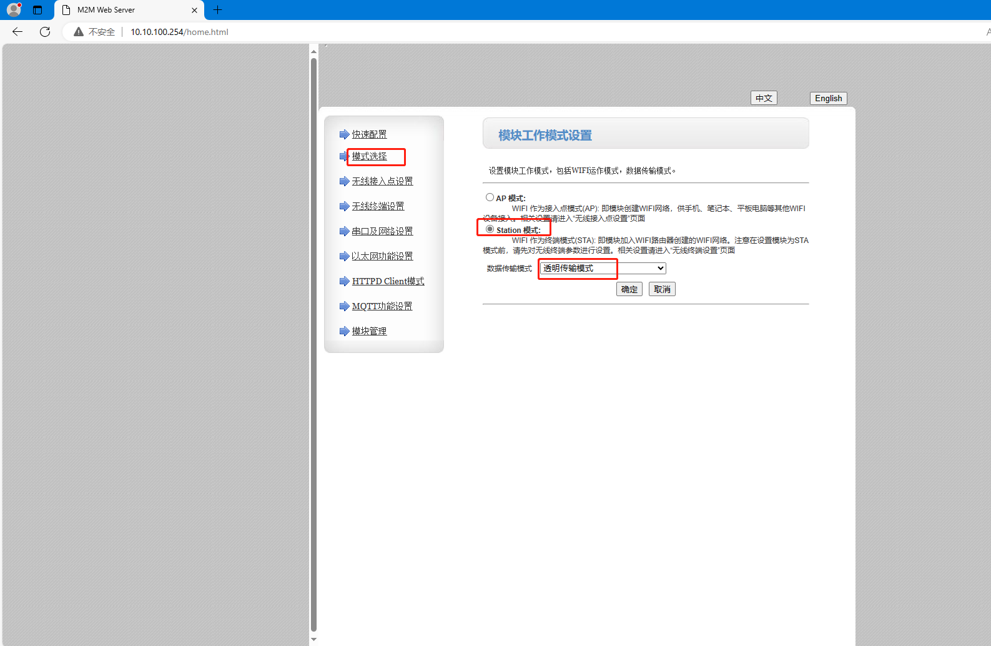
Task: Click the 取消 cancel button
Action: (662, 289)
